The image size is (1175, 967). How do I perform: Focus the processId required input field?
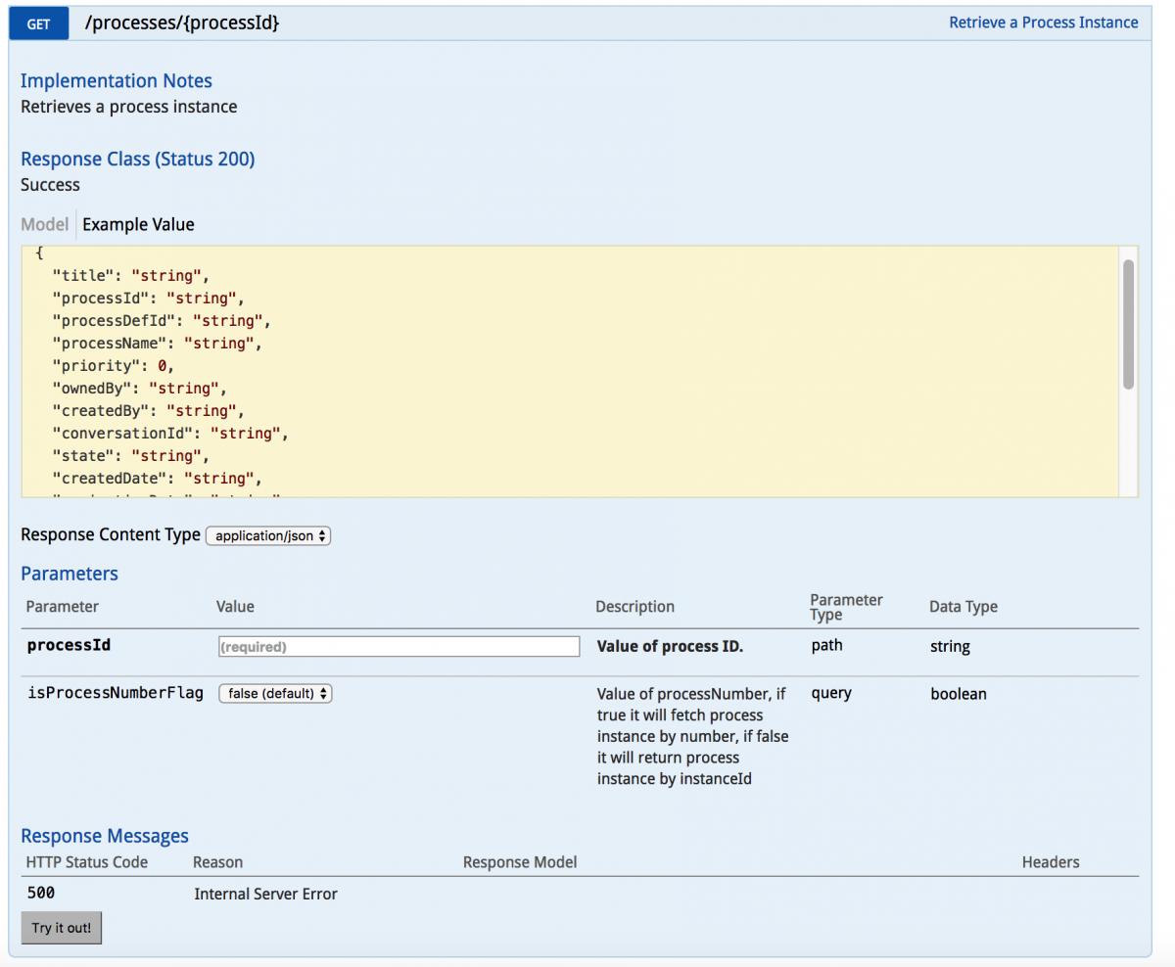(398, 647)
